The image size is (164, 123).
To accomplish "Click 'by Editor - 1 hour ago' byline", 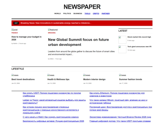I will tap(55, 59).
